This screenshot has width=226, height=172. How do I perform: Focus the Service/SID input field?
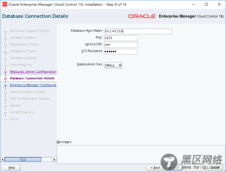pyautogui.click(x=121, y=45)
